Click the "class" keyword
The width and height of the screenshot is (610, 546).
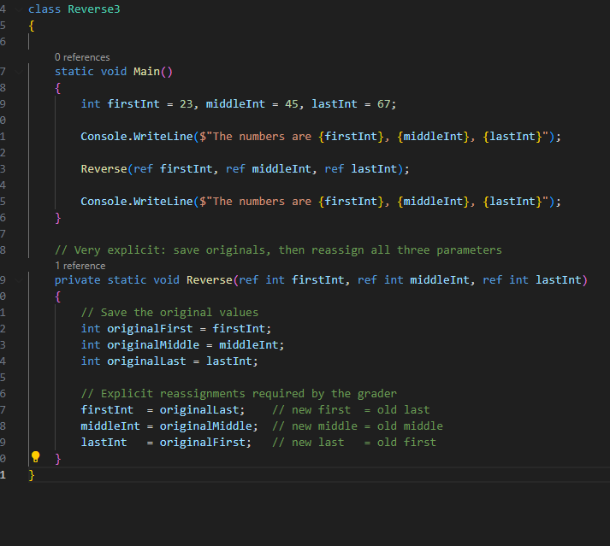[44, 9]
